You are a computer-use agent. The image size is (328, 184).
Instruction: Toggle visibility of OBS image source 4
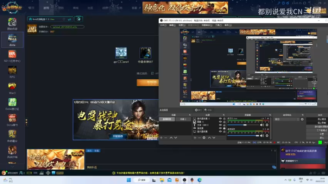coord(220,122)
